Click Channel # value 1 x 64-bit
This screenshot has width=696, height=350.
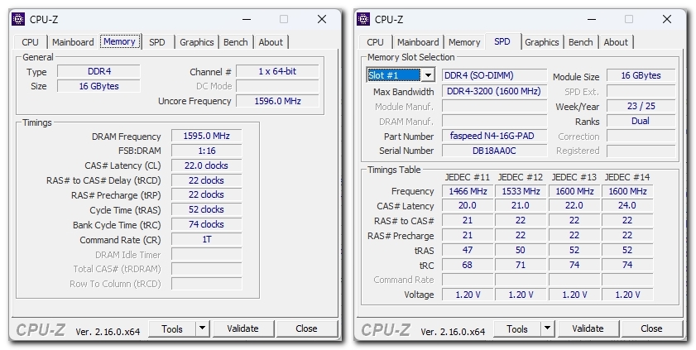(277, 71)
